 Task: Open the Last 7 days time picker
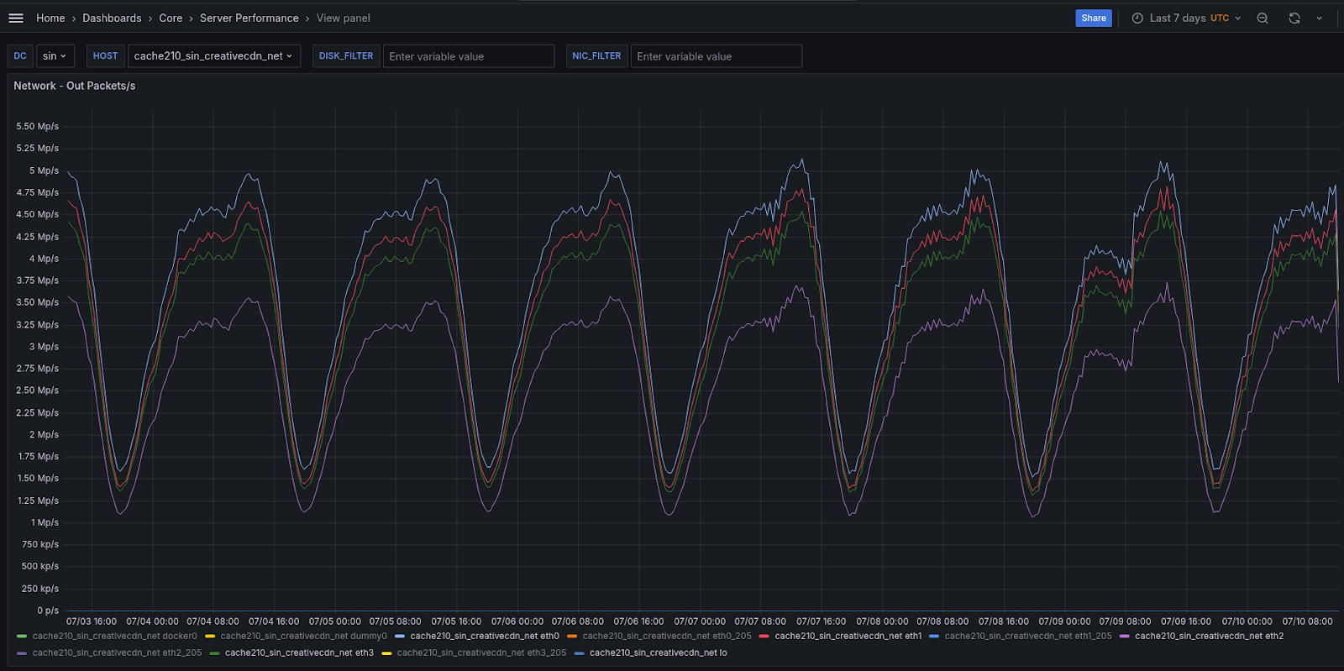point(1186,18)
